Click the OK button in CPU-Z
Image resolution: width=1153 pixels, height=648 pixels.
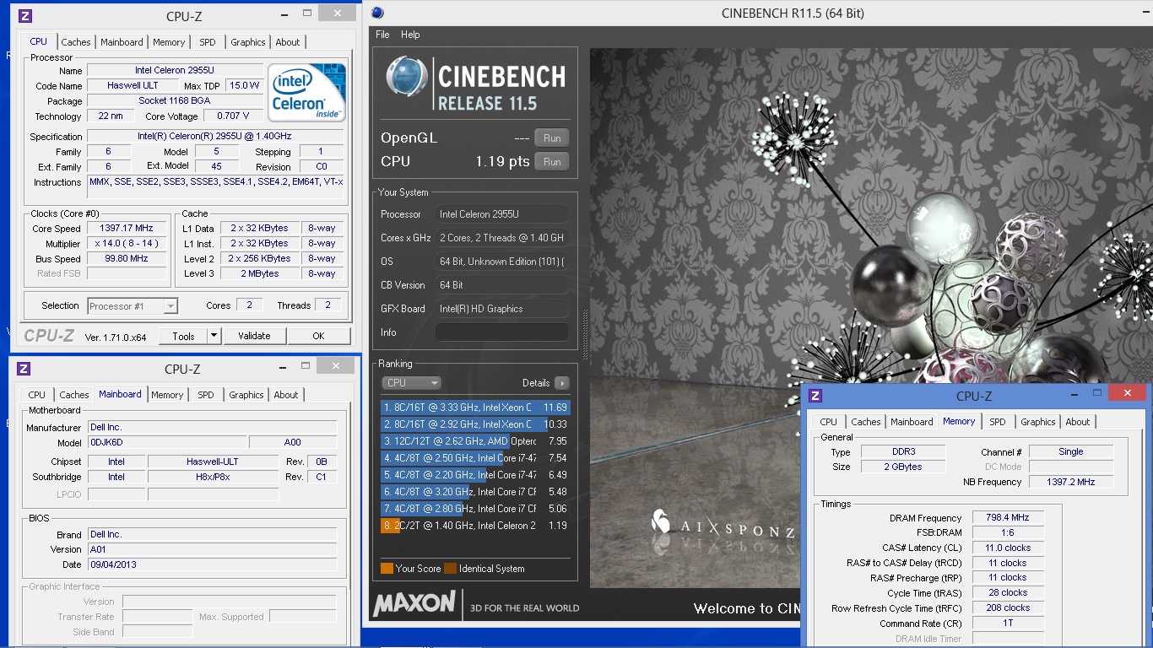[318, 336]
